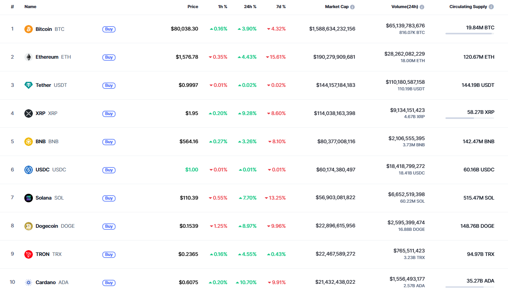The image size is (508, 293).
Task: Click XRP's circulating supply progress bar
Action: pyautogui.click(x=470, y=118)
